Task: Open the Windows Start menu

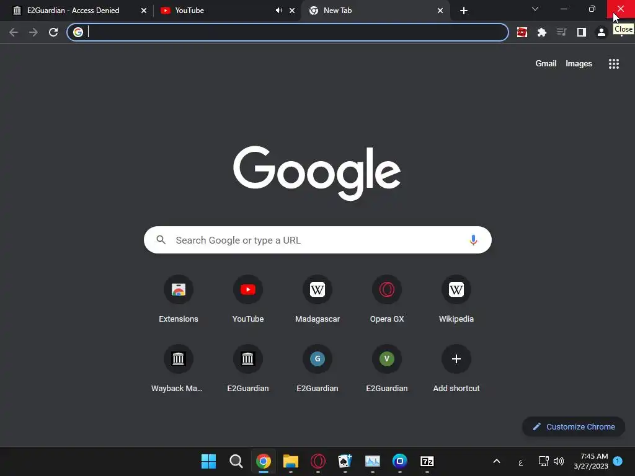Action: (x=208, y=461)
